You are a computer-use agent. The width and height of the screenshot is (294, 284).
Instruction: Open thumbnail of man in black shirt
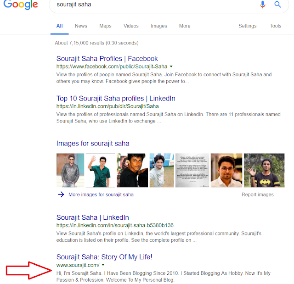click(132, 170)
